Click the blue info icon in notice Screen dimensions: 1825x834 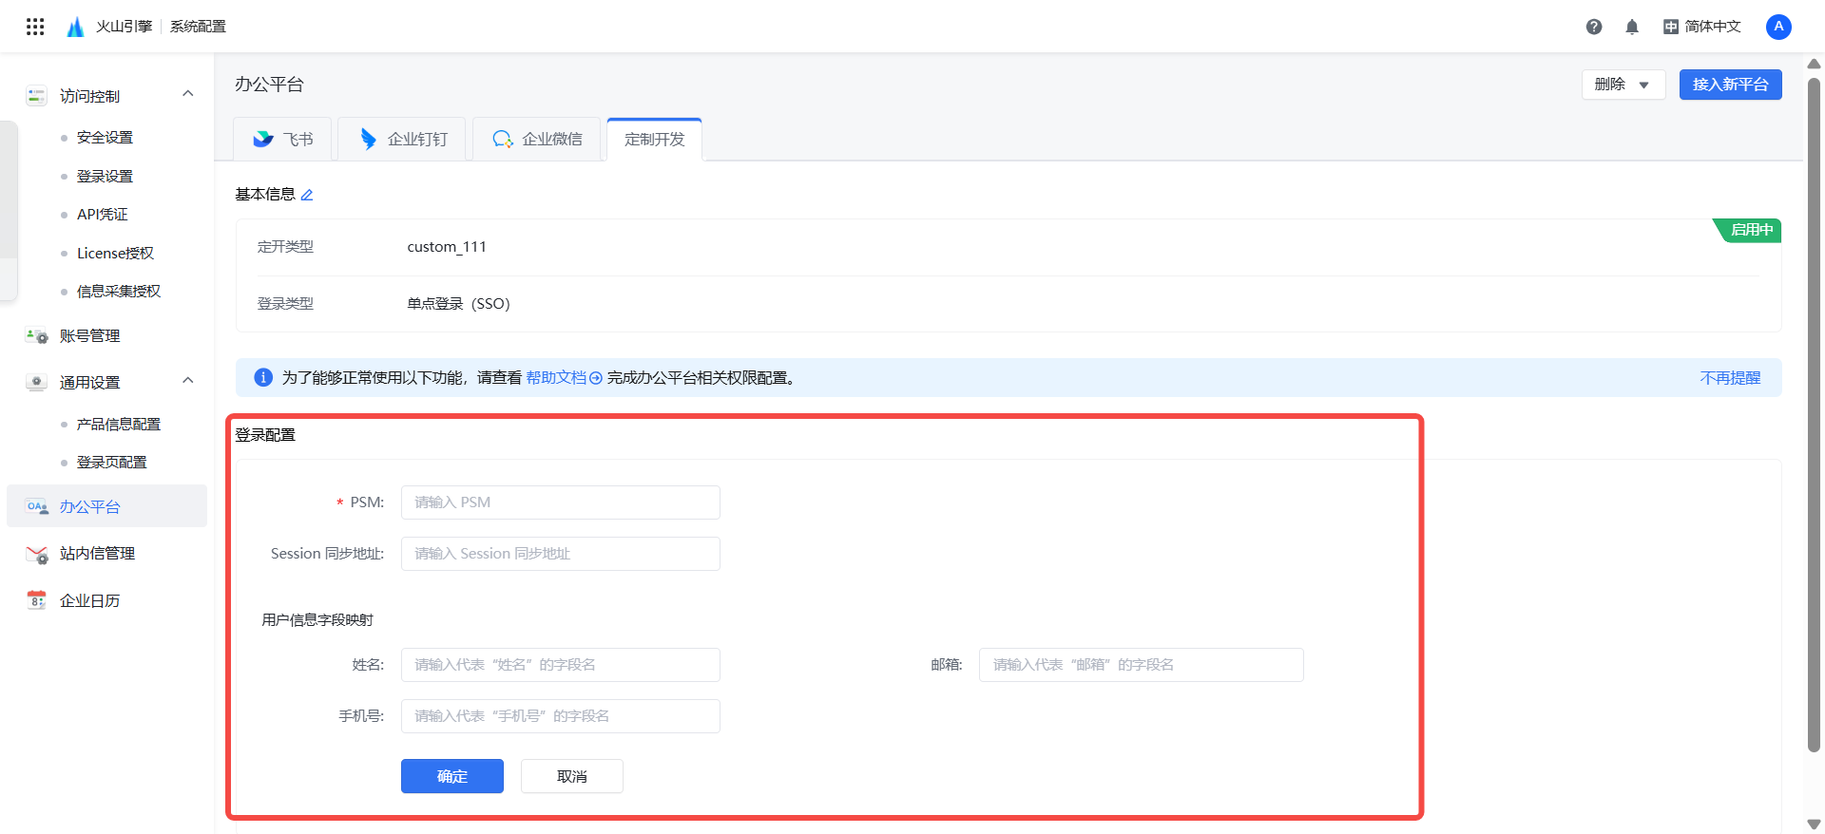[x=263, y=378]
